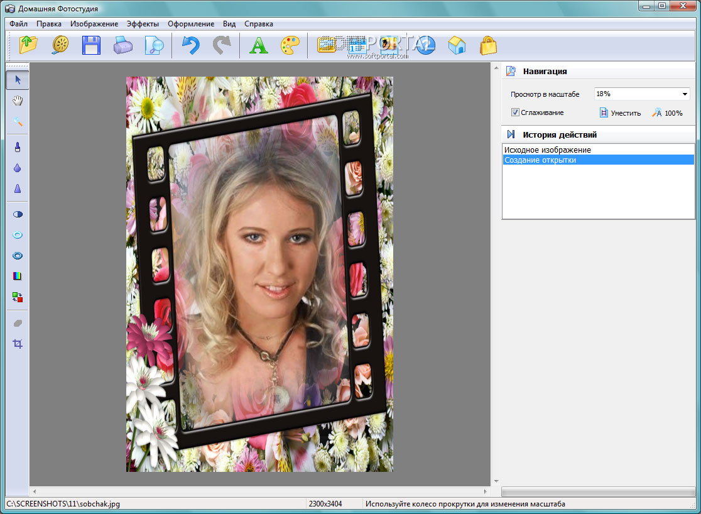Collapse the История действий panel header

(559, 134)
